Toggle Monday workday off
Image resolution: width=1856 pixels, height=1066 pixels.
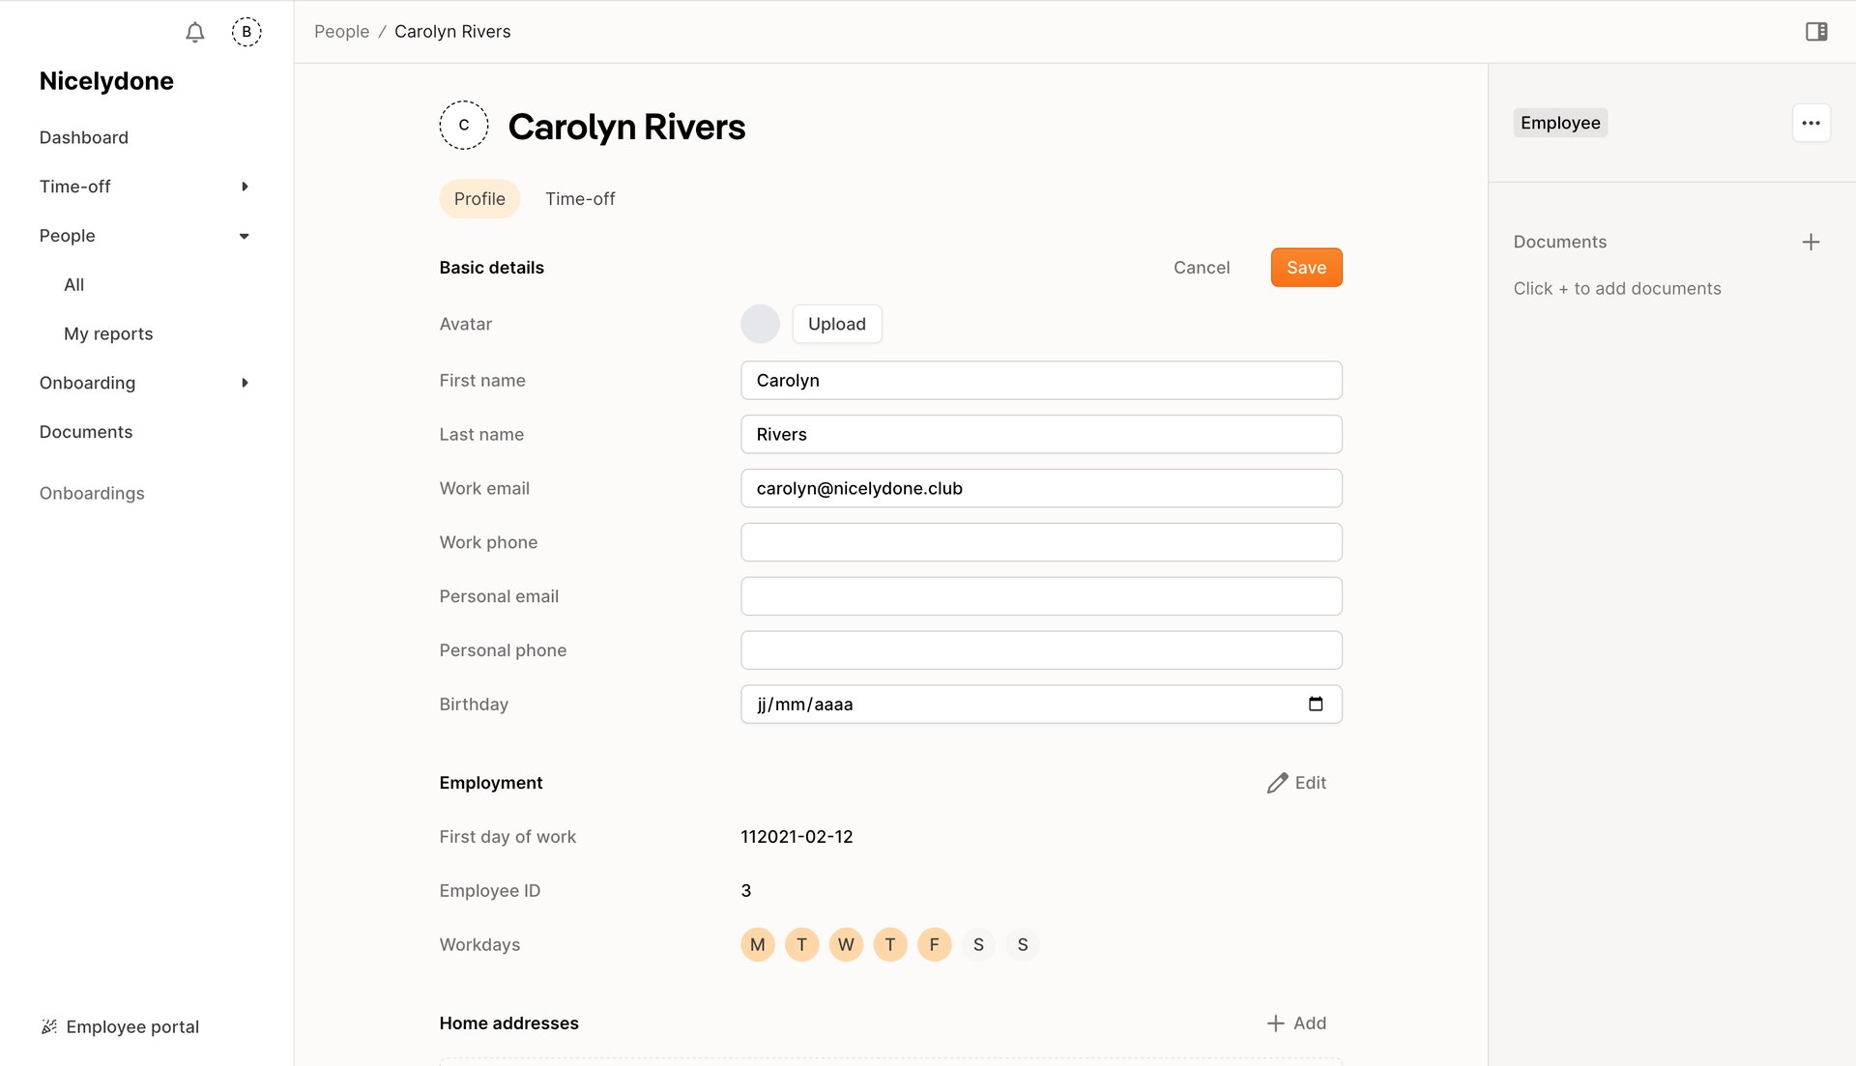(757, 944)
